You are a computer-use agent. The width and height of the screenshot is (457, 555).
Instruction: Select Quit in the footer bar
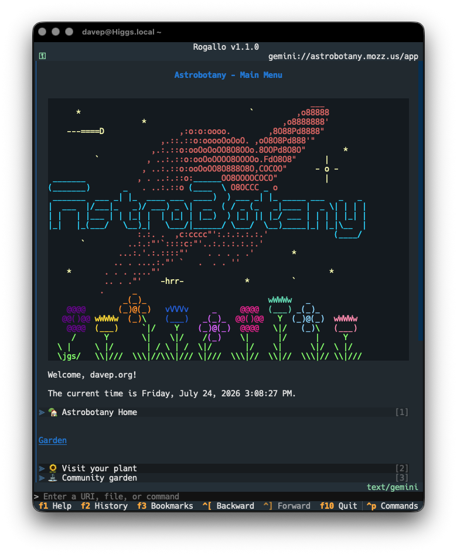(338, 506)
